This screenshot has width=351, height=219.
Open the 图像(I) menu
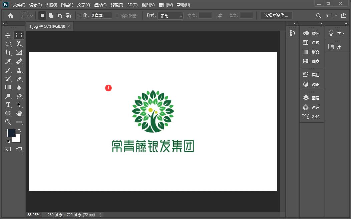(51, 5)
